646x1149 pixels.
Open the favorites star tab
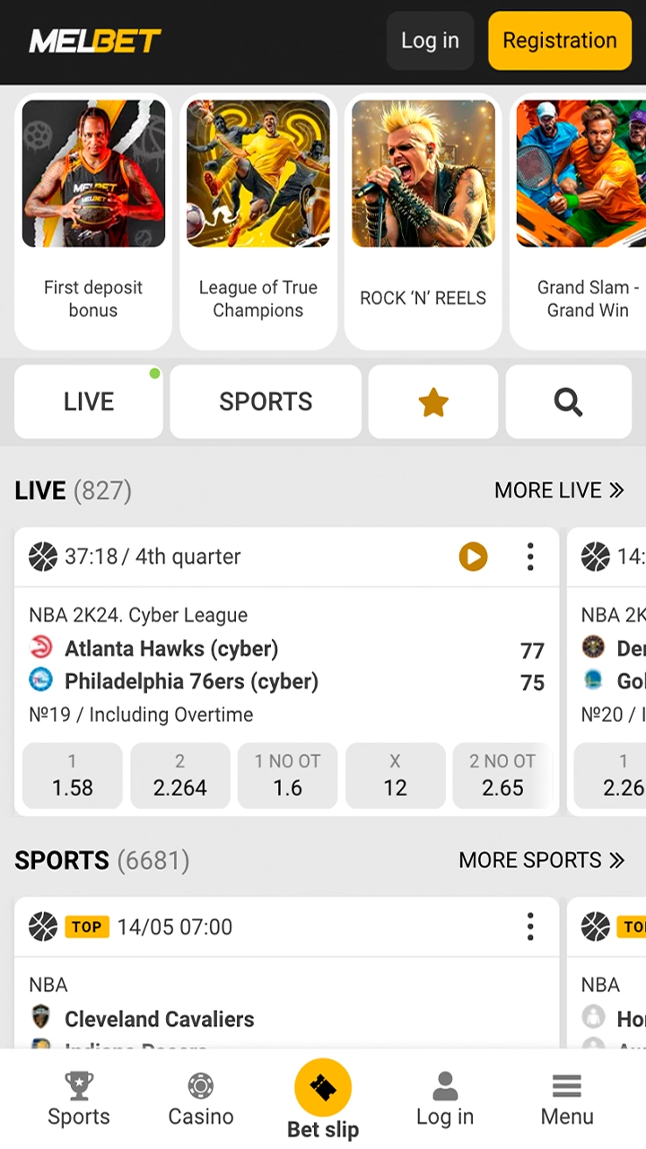click(x=433, y=401)
